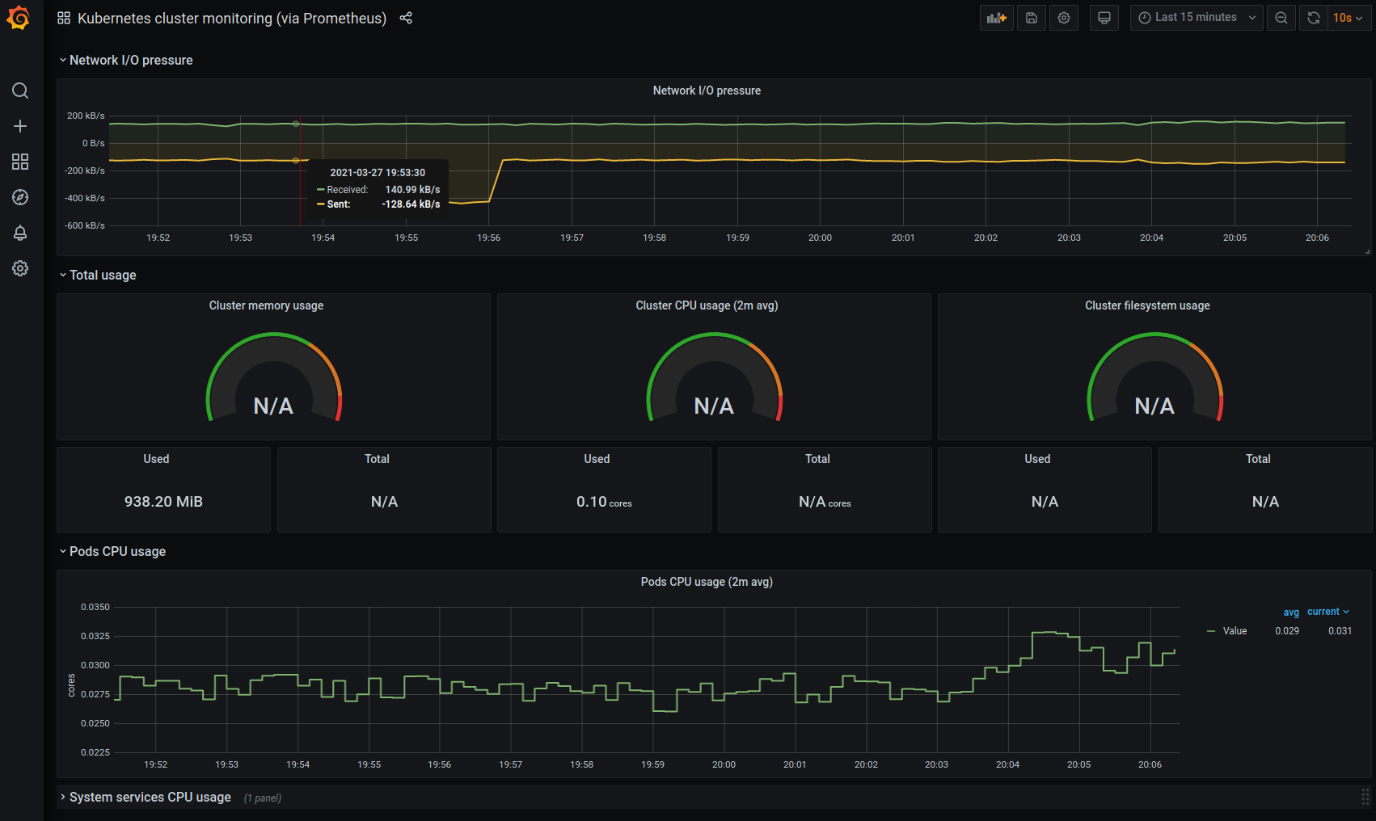
Task: Click the 938.20 MiB memory used value
Action: [x=163, y=502]
